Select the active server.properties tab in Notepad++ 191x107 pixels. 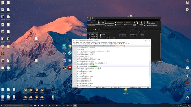coord(120,46)
